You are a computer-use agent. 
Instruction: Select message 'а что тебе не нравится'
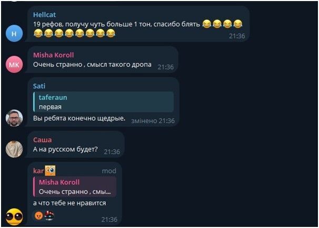69,203
